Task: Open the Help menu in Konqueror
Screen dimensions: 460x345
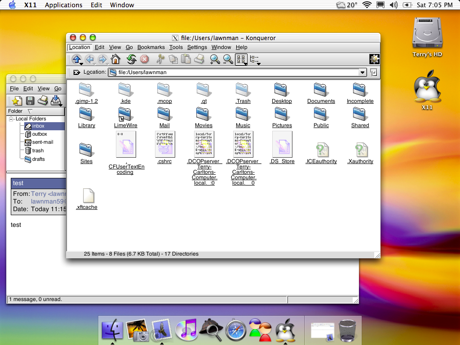Action: point(241,47)
